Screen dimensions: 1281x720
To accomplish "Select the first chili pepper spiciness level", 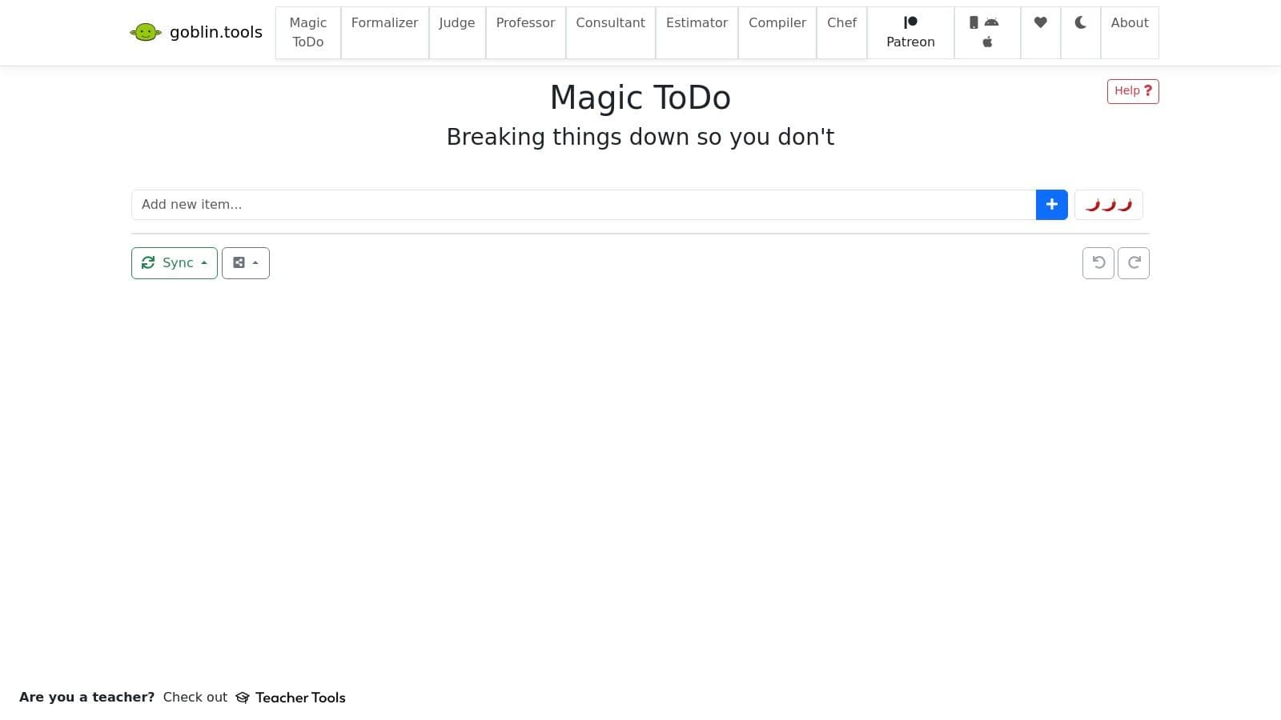I will pos(1091,205).
